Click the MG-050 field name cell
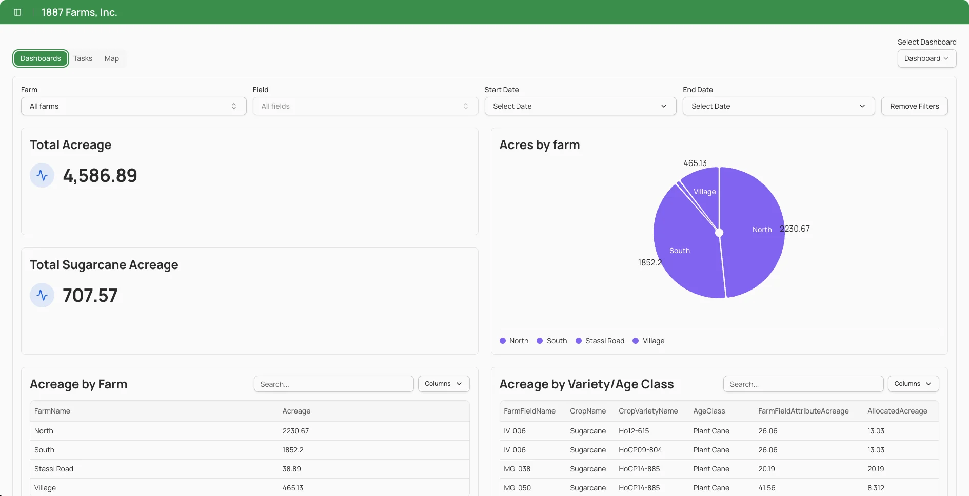The image size is (969, 496). click(517, 488)
